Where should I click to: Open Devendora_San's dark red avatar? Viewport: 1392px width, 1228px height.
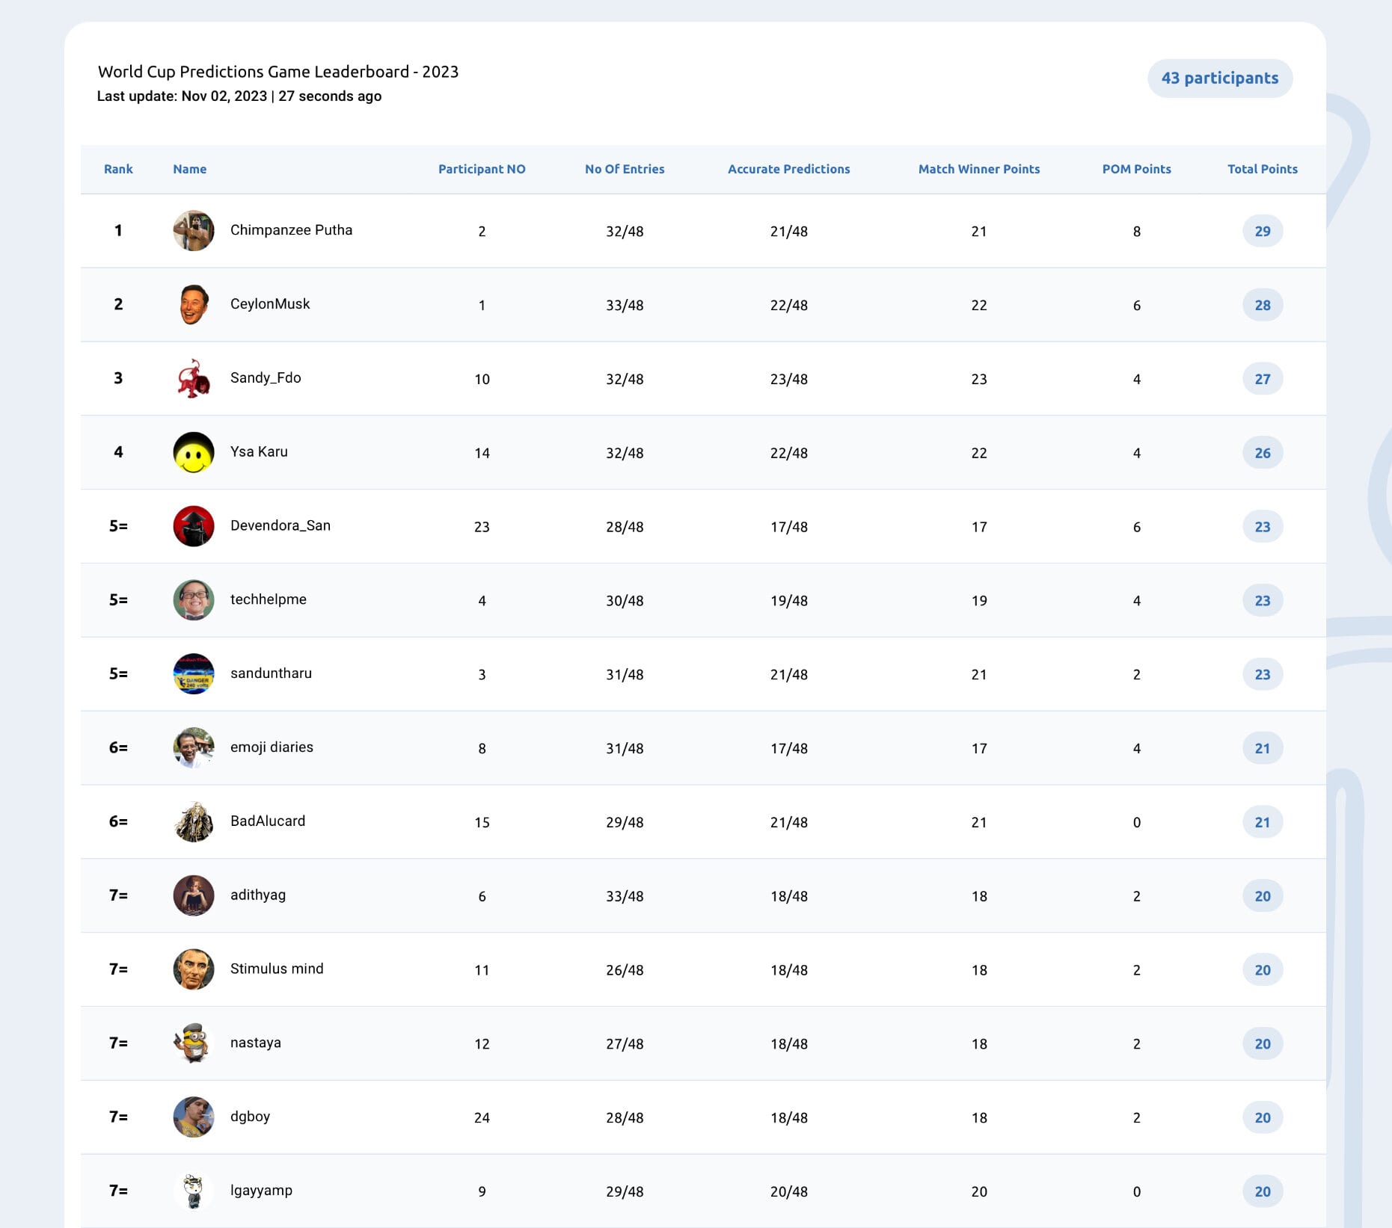[x=194, y=526]
